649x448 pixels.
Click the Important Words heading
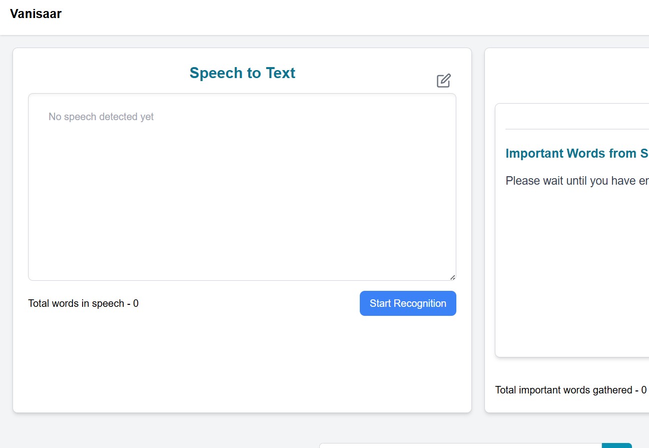click(x=576, y=153)
